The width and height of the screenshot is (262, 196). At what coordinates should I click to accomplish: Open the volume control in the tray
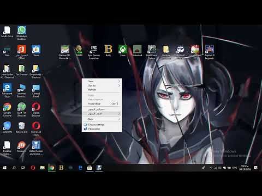pos(220,168)
